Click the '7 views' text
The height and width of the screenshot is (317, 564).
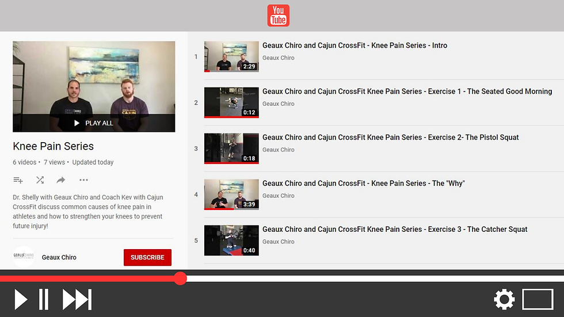tap(54, 162)
